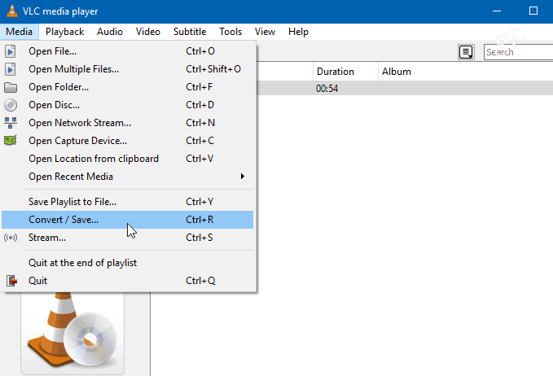The width and height of the screenshot is (553, 376).
Task: Open the Video menu
Action: (x=147, y=32)
